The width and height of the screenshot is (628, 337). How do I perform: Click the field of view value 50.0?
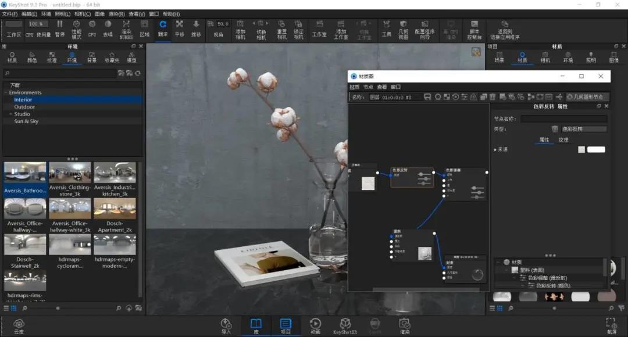tap(223, 24)
